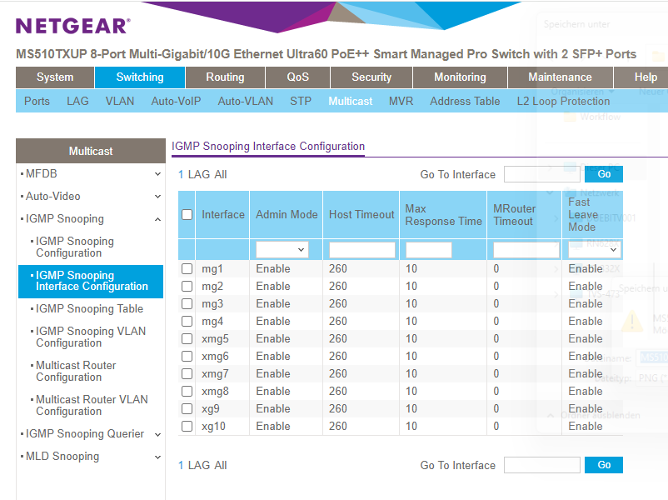Screen dimensions: 668x500
Task: Open the VLAN submenu item
Action: [x=120, y=101]
